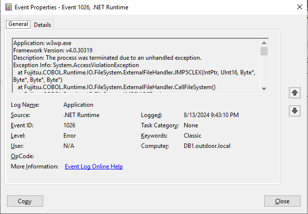The width and height of the screenshot is (308, 214).
Task: Show next event with down arrow
Action: coord(294,111)
